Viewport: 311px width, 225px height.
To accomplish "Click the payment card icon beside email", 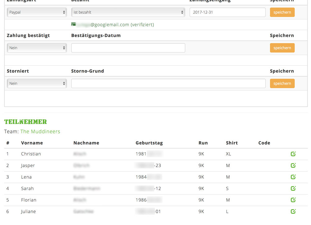I will point(73,24).
